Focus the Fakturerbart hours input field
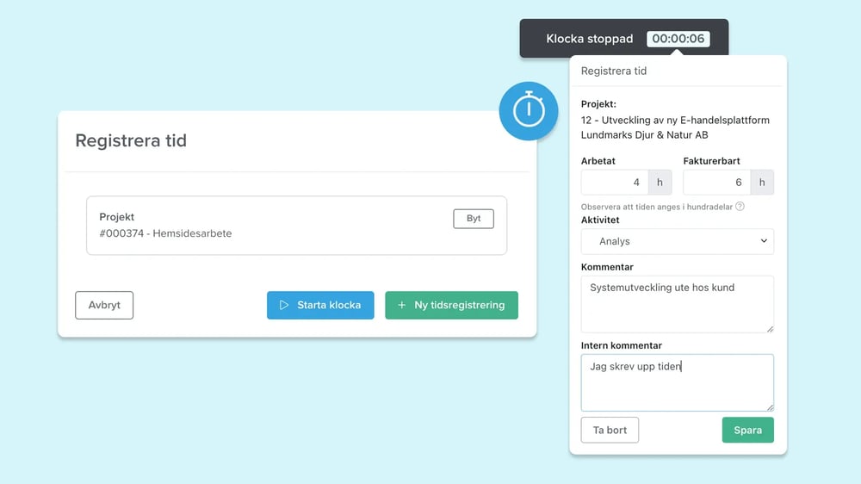This screenshot has width=861, height=484. (716, 183)
